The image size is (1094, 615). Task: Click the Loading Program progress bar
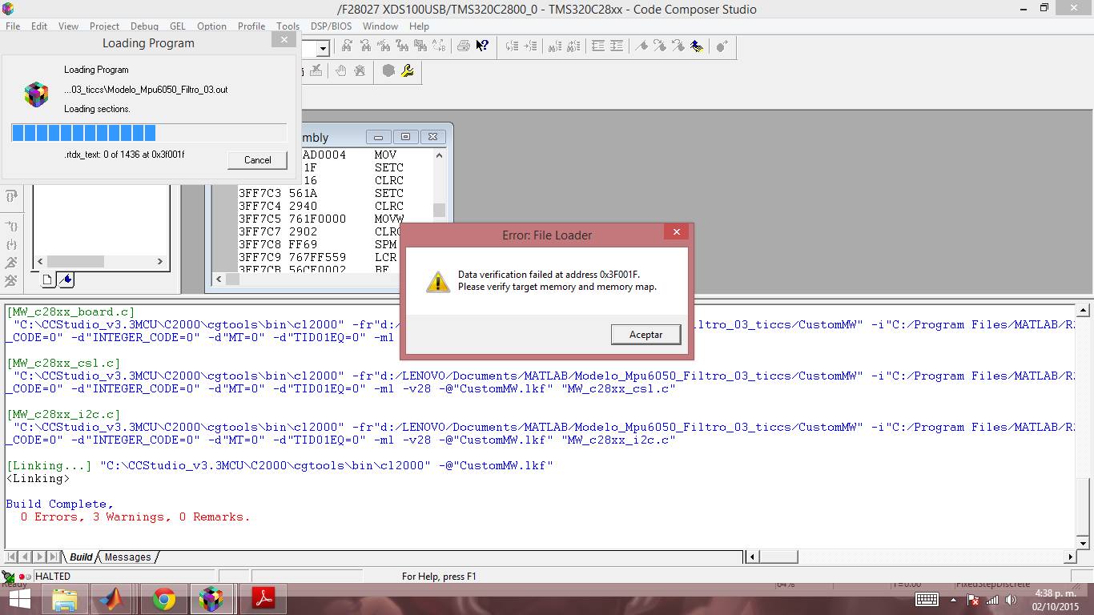point(149,133)
